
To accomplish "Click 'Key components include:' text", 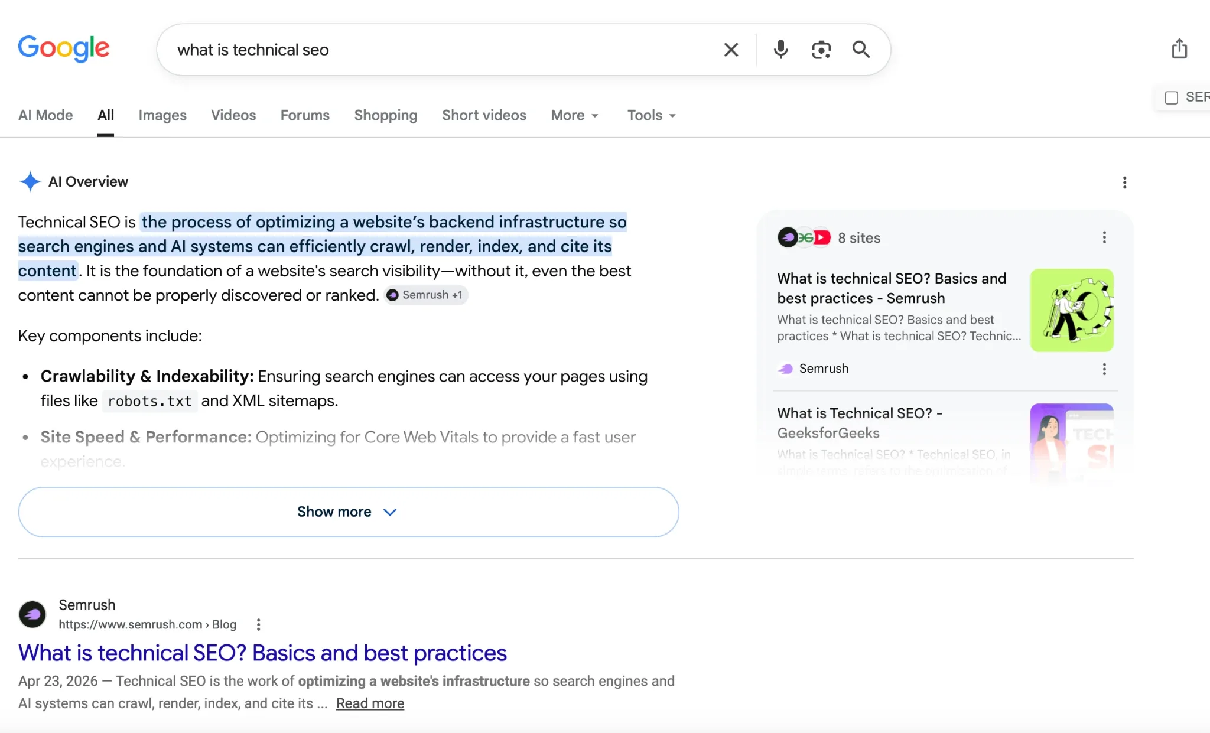I will 110,336.
